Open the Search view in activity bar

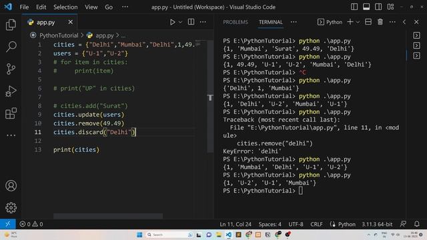tap(11, 47)
